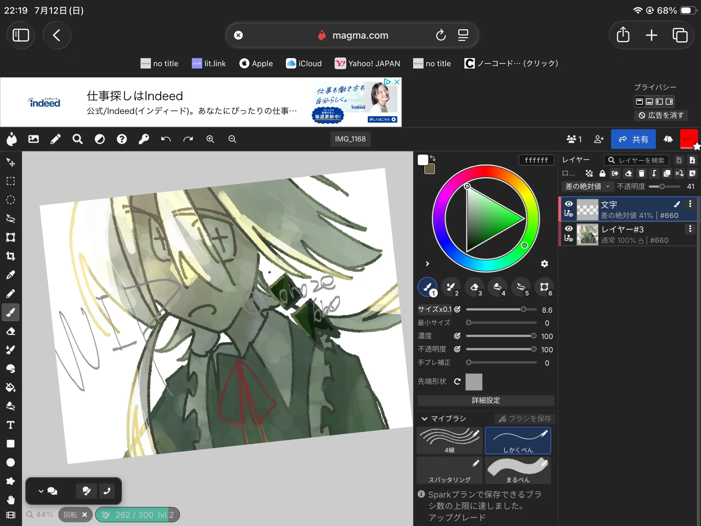
Task: Open the film strip animation panel
Action: [11, 515]
